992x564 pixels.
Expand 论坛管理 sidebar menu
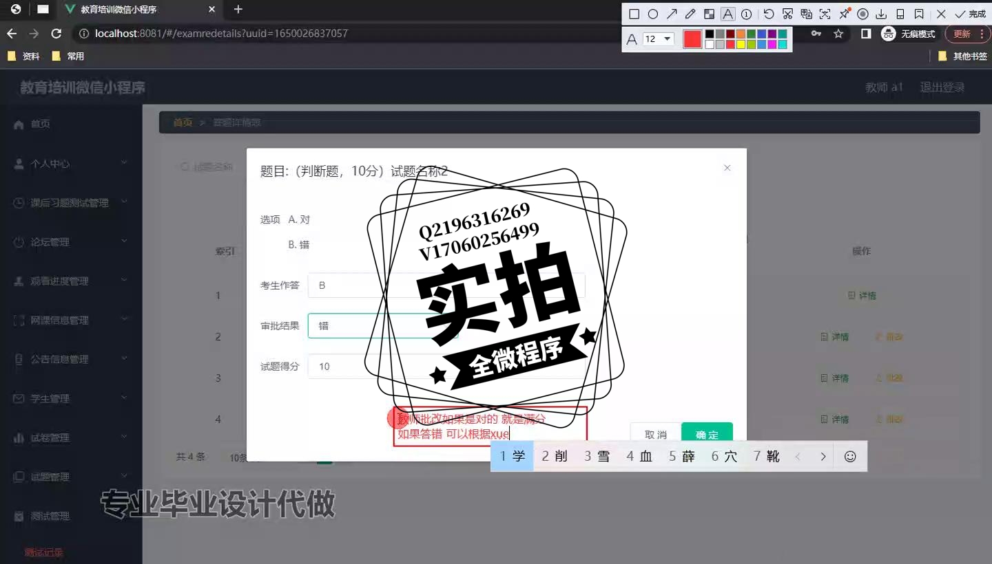tap(71, 242)
